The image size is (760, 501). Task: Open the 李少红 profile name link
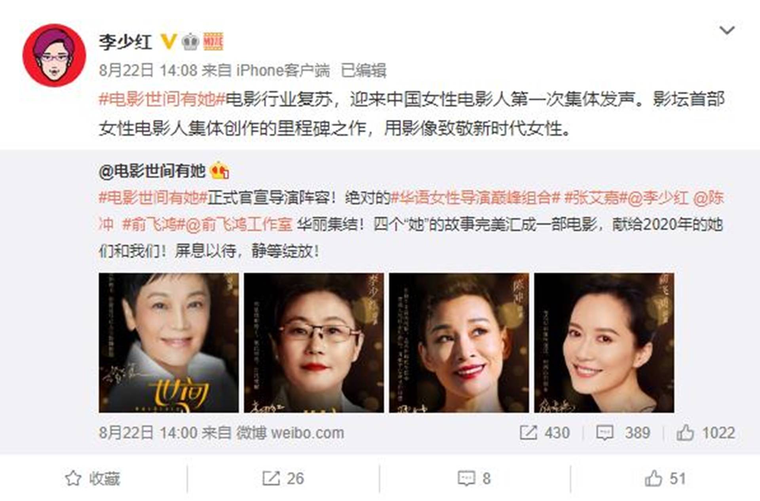click(x=125, y=42)
